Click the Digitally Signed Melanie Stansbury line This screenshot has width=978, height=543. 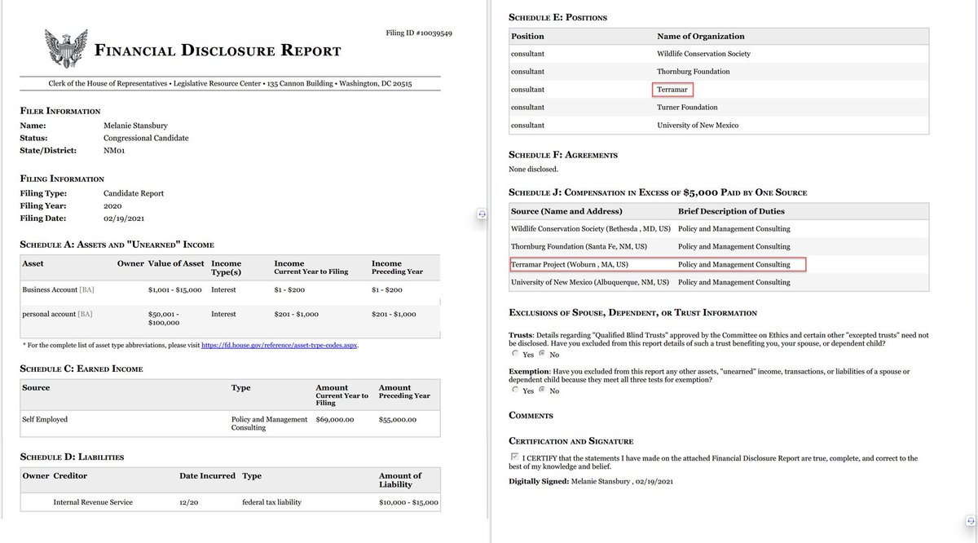click(591, 482)
